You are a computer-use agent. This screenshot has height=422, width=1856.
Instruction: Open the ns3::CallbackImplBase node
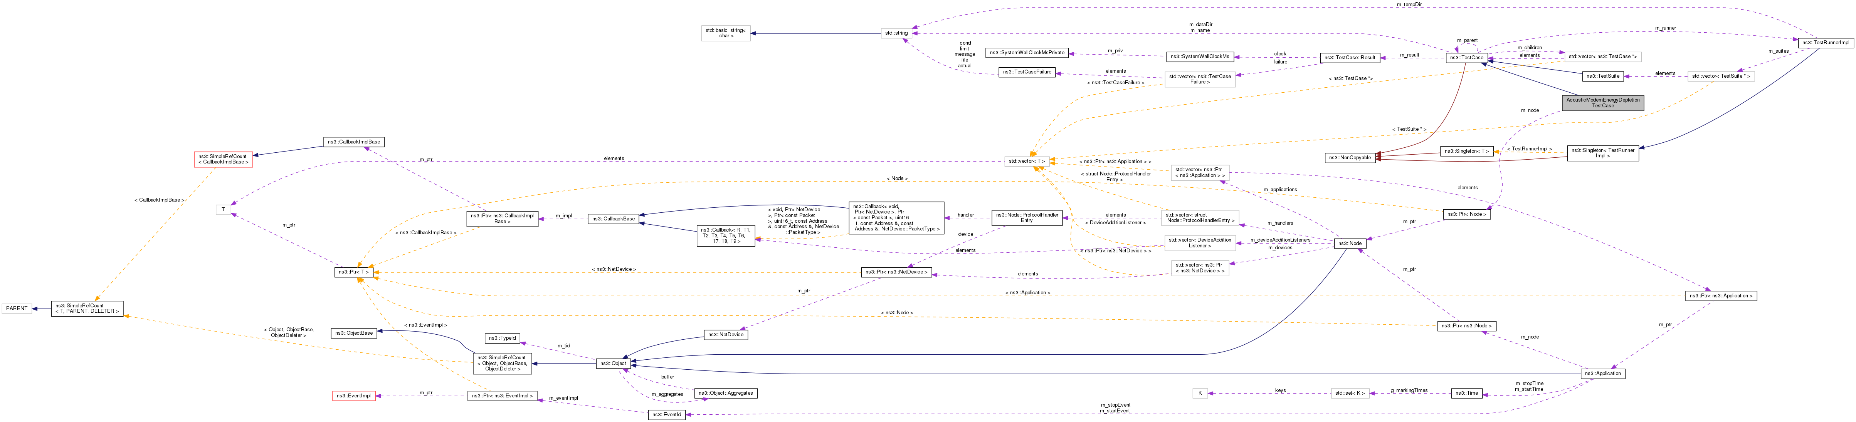[x=353, y=142]
